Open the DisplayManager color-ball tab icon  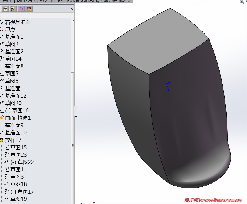pos(29,9)
